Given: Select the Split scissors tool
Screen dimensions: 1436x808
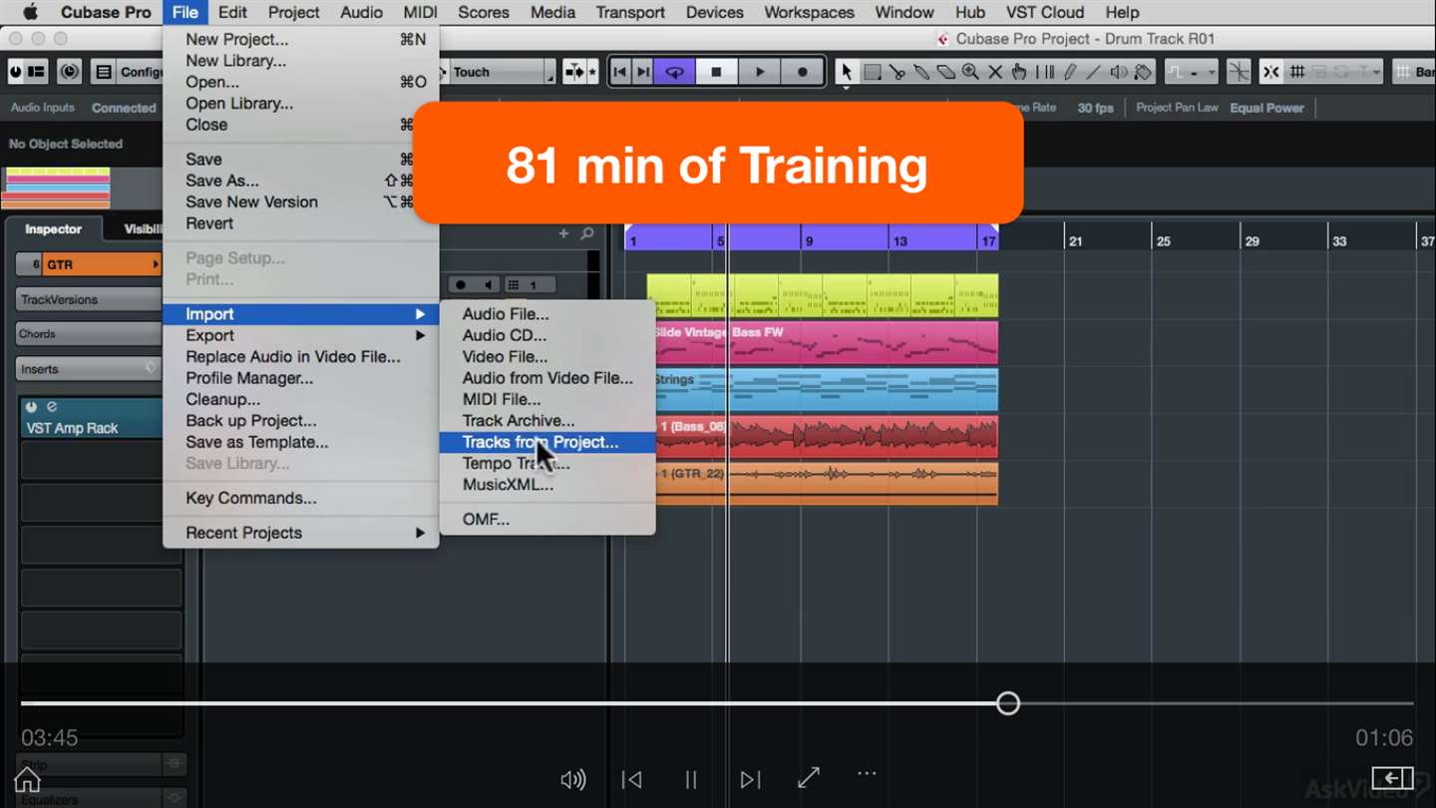Looking at the screenshot, I should pyautogui.click(x=897, y=72).
